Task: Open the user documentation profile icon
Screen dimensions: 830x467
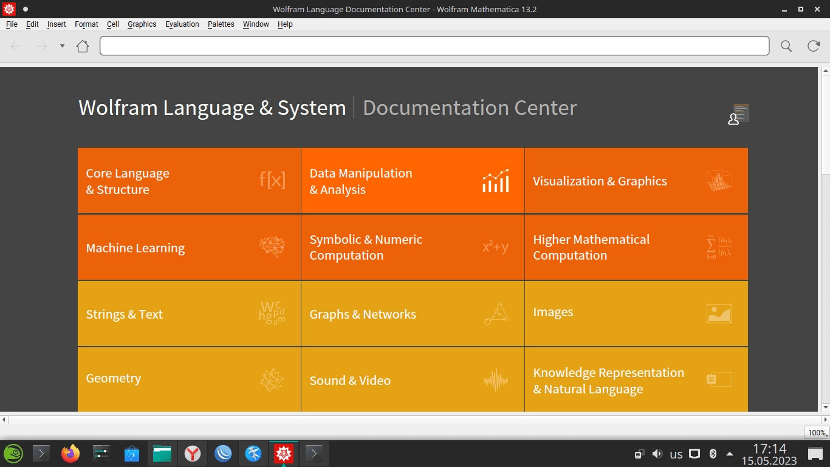Action: click(738, 114)
